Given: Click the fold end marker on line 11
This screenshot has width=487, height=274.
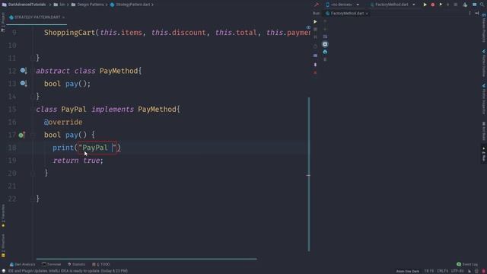Looking at the screenshot, I should (x=33, y=58).
